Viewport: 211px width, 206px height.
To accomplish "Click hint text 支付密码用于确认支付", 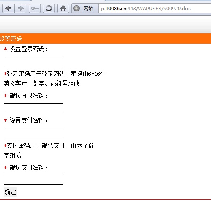I will 36,145.
